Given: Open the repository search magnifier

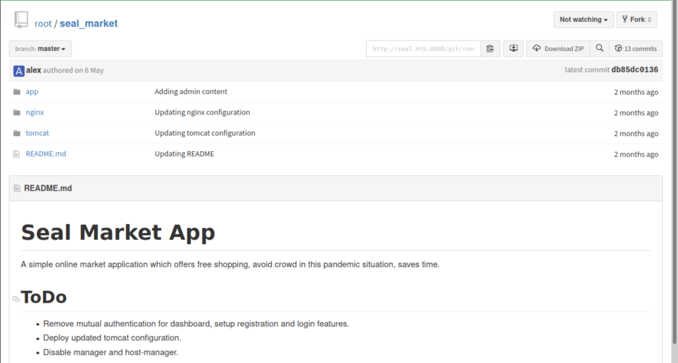Looking at the screenshot, I should click(599, 48).
